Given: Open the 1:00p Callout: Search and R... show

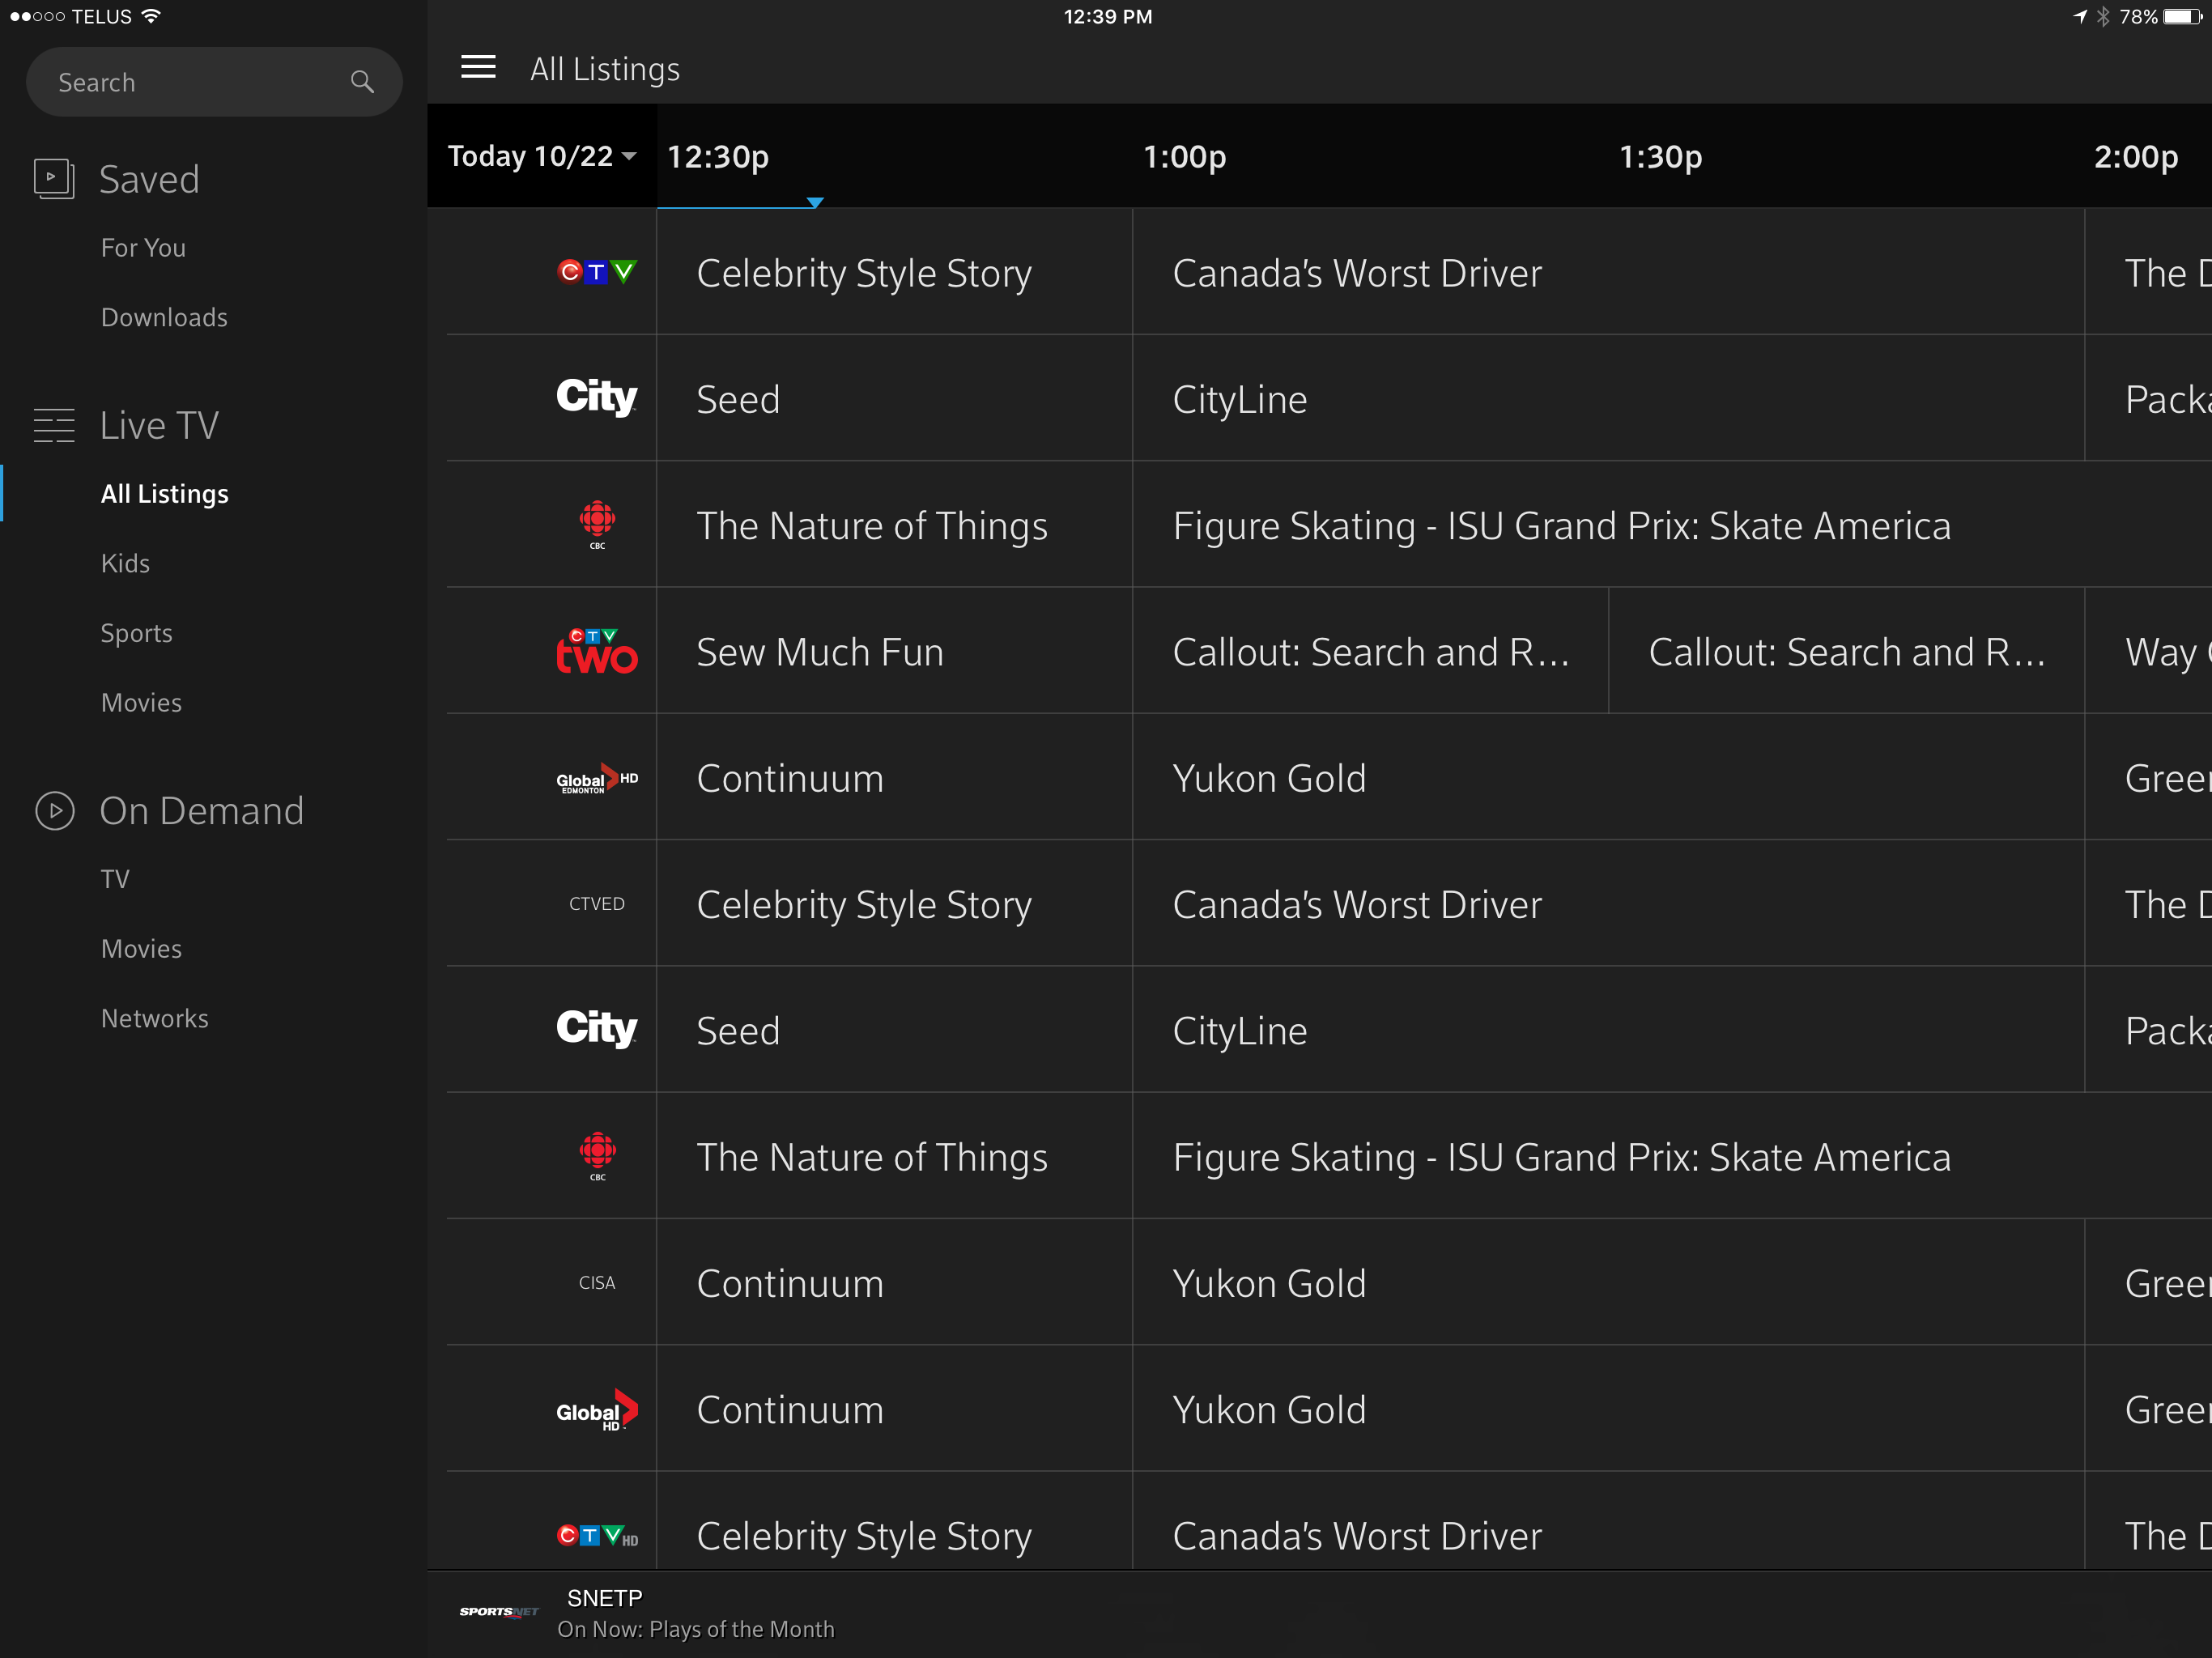Looking at the screenshot, I should (1370, 651).
